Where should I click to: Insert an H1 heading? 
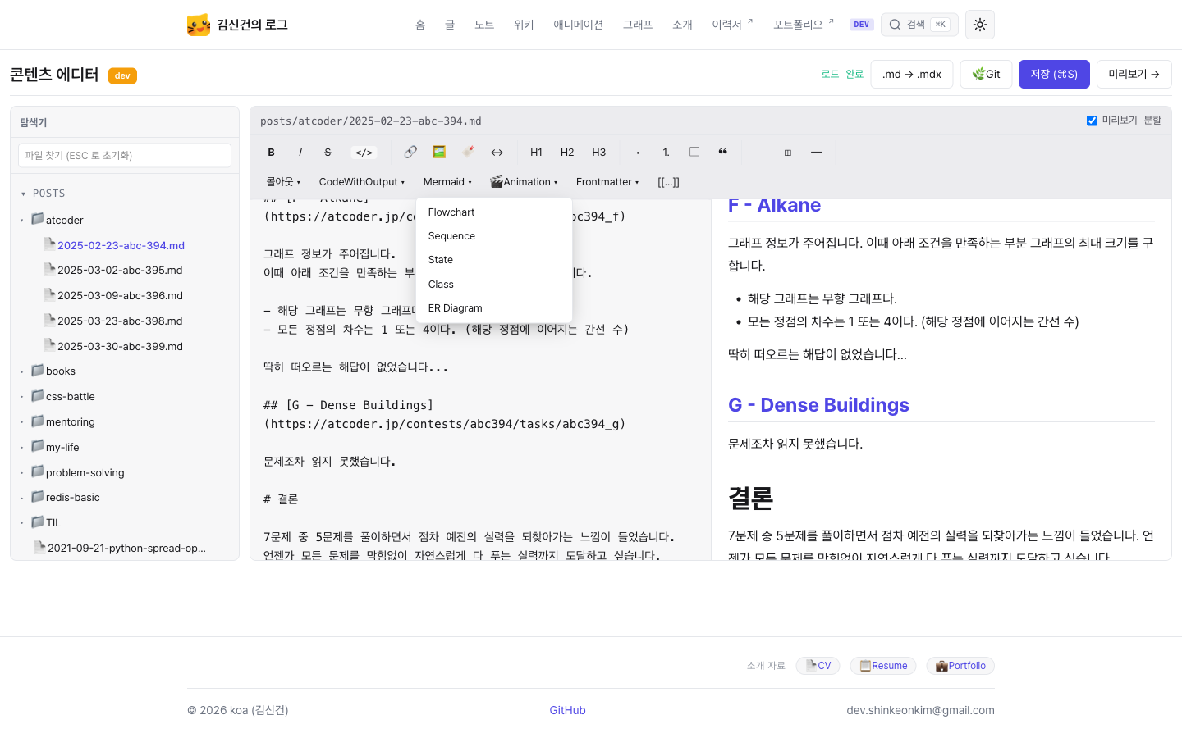[536, 153]
